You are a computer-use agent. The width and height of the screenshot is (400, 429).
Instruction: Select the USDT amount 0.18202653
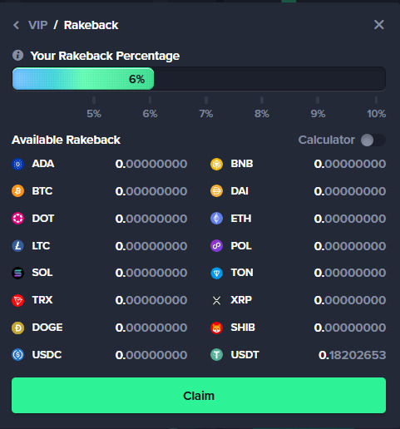(352, 355)
